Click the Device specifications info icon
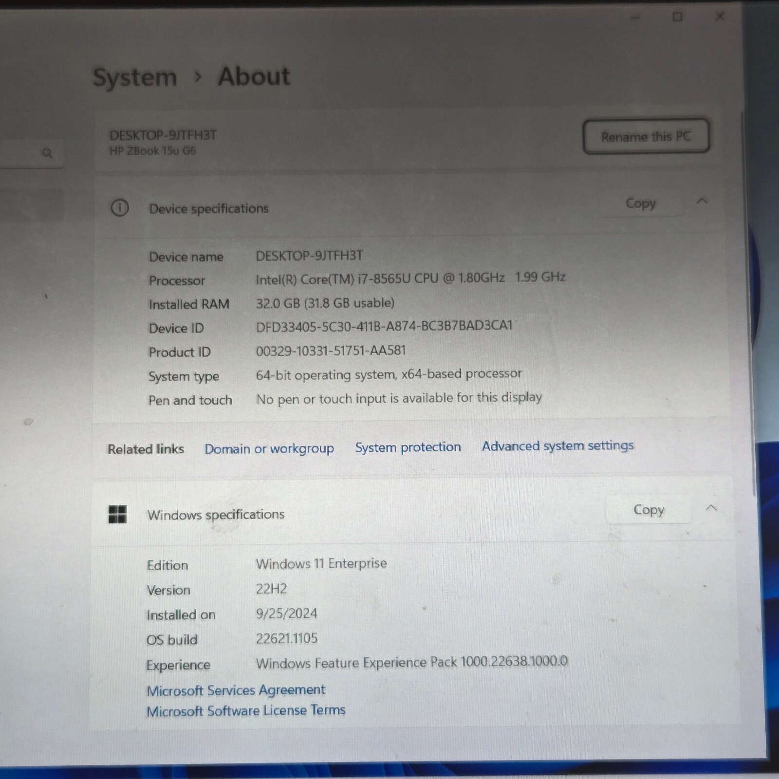 [x=120, y=208]
